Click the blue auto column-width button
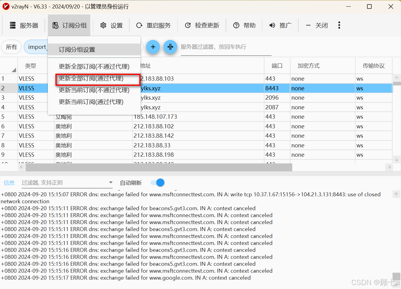The height and width of the screenshot is (289, 401). pos(170,47)
